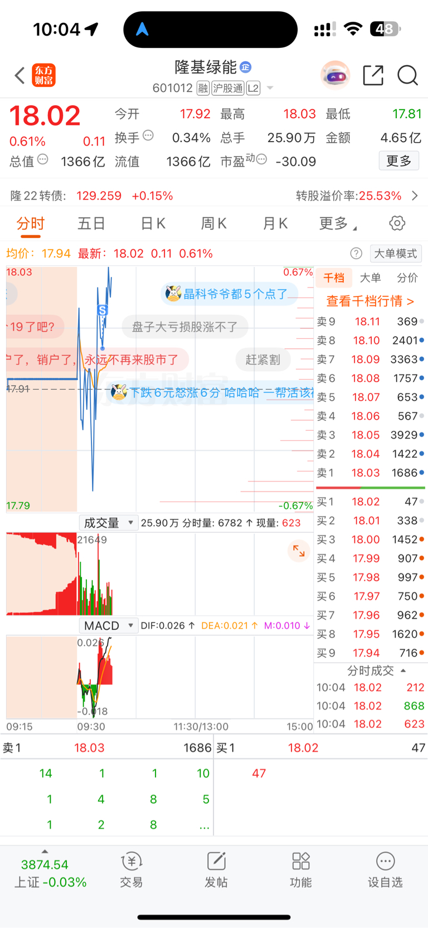
Task: Tap info icon beside 换手
Action: [x=148, y=135]
